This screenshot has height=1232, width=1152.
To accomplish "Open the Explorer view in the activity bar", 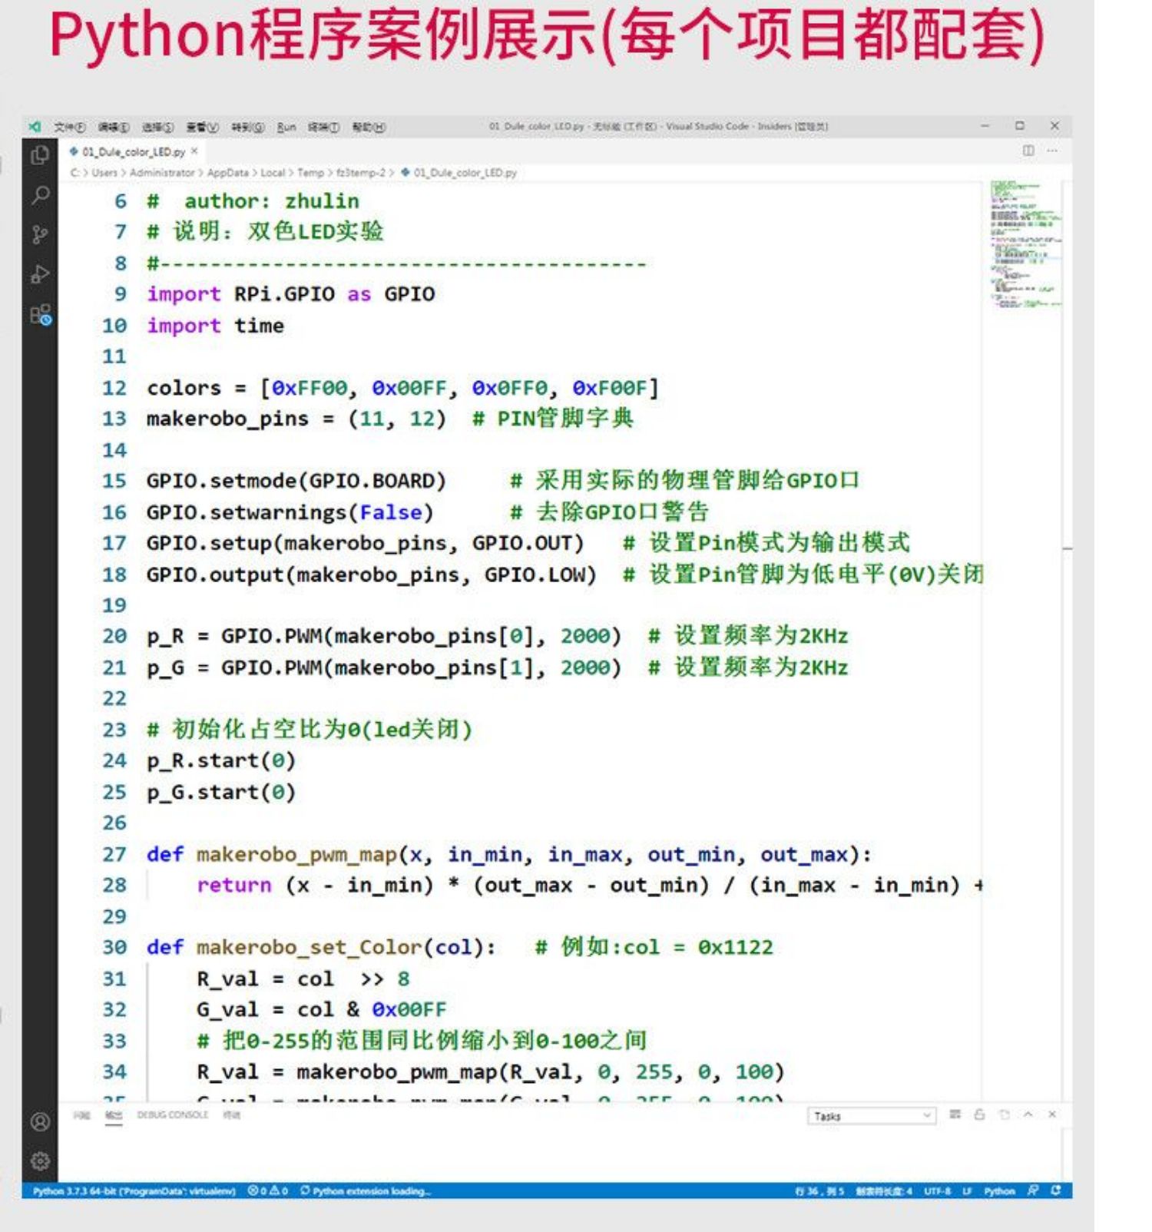I will pos(40,155).
